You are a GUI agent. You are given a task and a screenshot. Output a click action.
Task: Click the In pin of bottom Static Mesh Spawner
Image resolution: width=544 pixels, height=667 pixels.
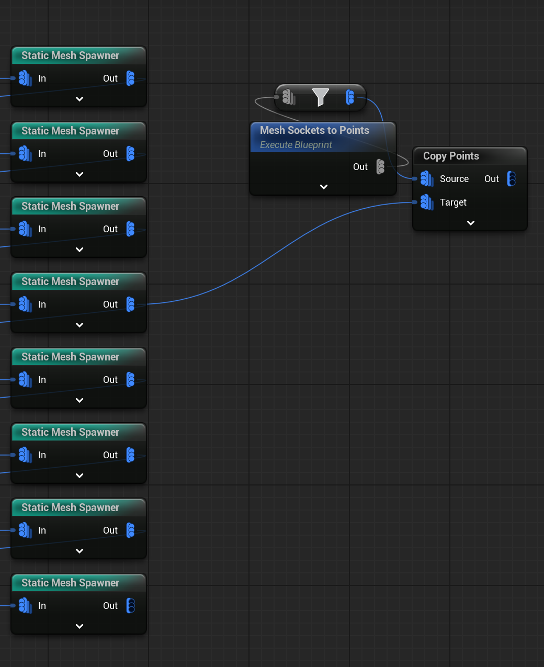tap(25, 606)
